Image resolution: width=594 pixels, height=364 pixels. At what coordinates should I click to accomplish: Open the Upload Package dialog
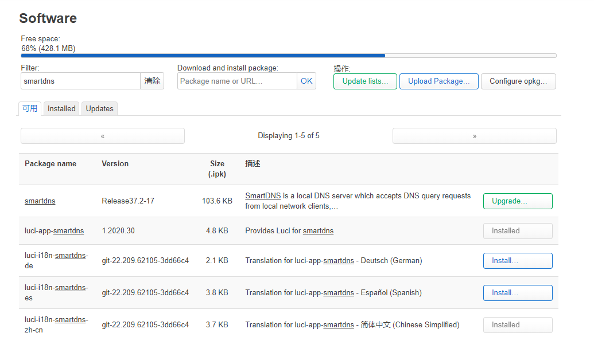[x=438, y=81]
